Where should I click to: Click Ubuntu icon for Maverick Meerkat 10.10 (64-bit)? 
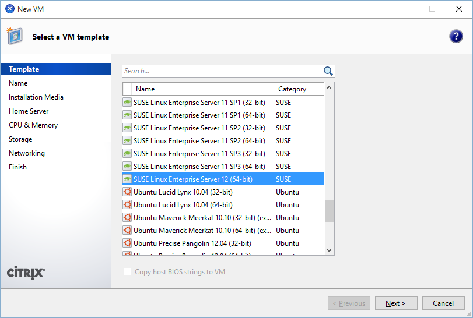point(127,231)
